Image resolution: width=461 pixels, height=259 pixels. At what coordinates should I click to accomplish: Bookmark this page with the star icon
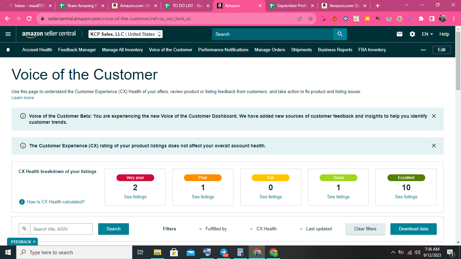[310, 19]
